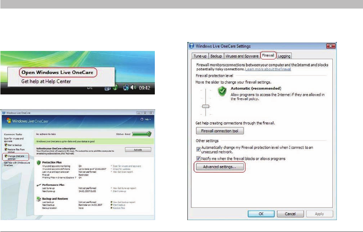Open the volume speaker tray icon

(x=133, y=87)
